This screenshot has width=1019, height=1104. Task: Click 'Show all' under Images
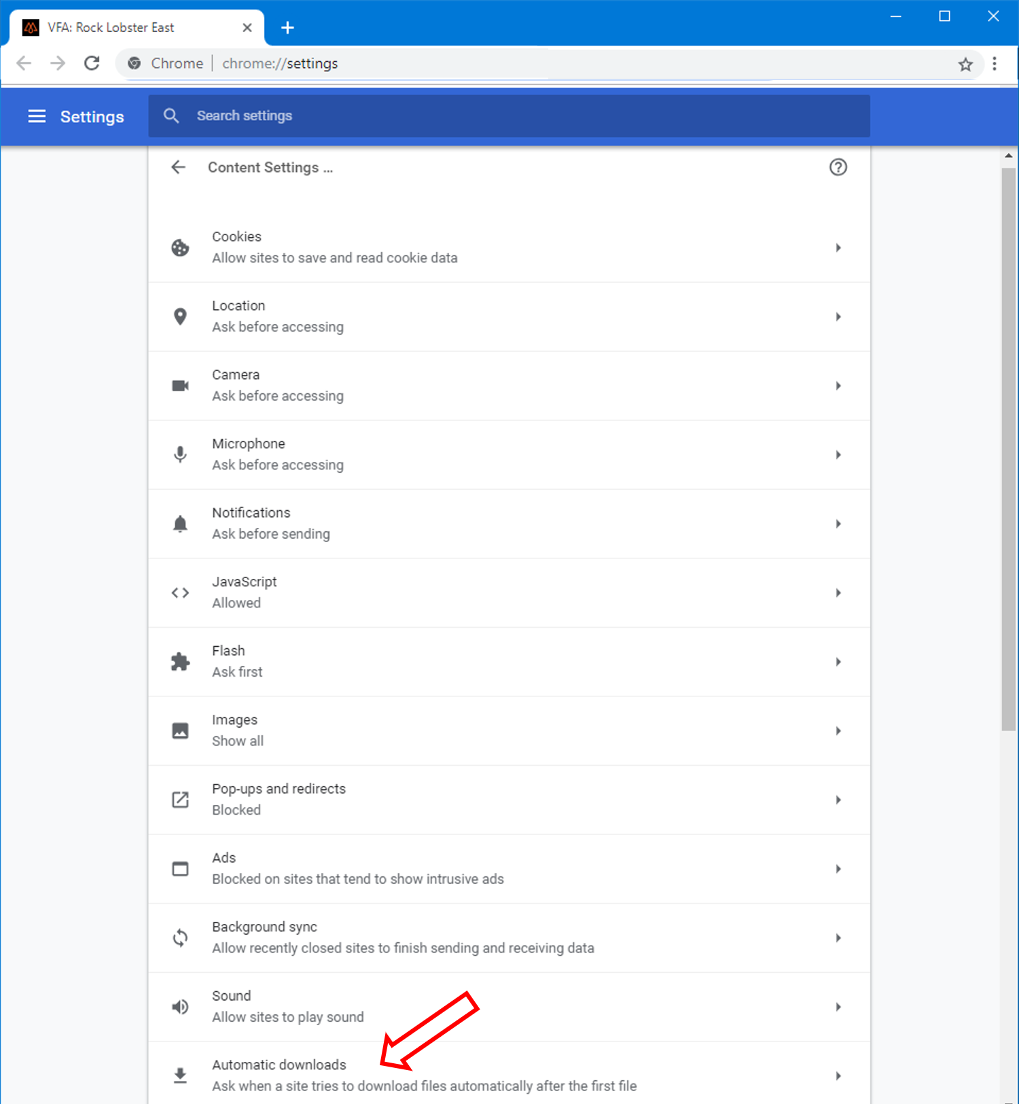[238, 741]
